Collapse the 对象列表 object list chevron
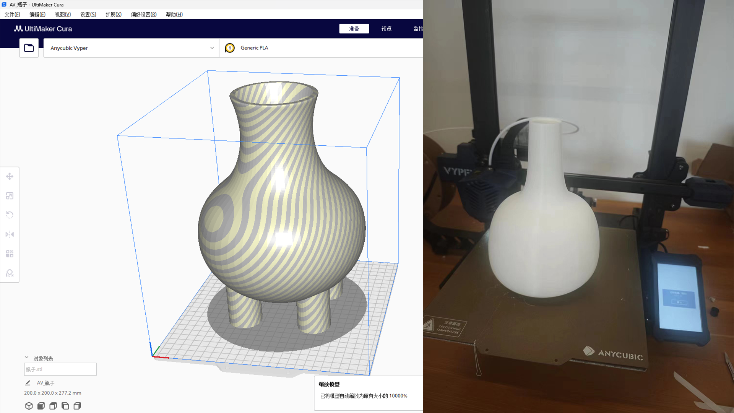The image size is (734, 413). point(26,358)
